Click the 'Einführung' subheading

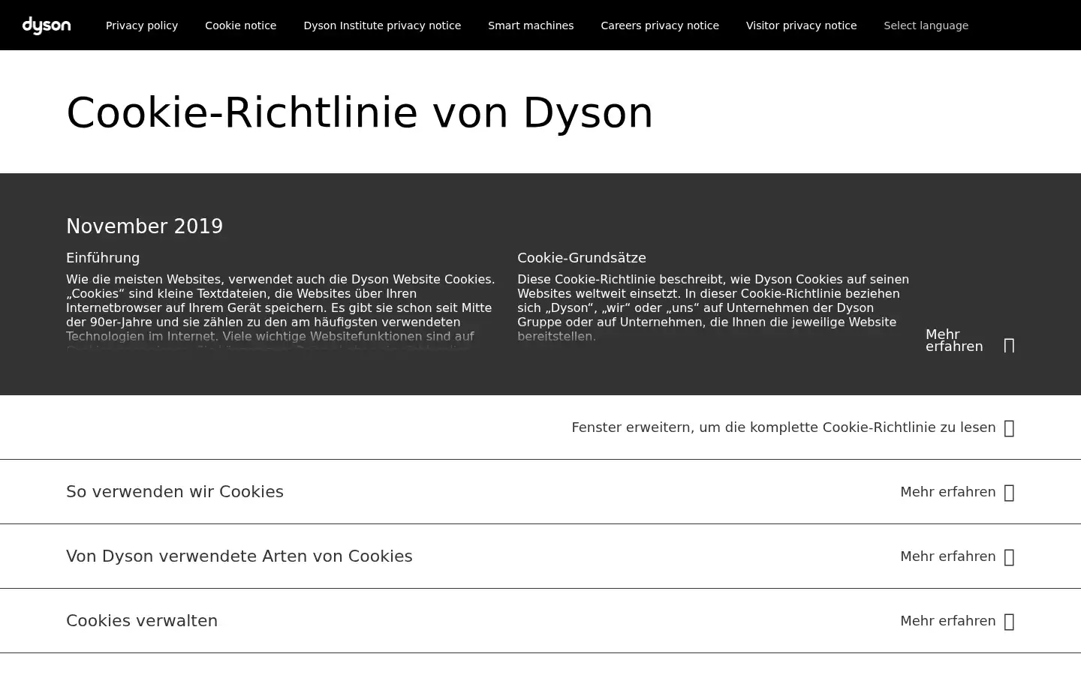tap(103, 258)
